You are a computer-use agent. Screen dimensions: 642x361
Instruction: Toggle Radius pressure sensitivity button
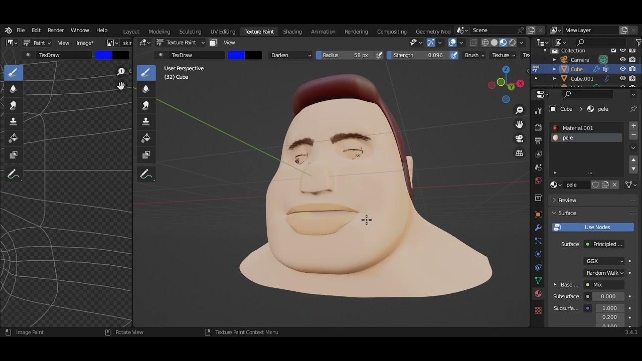pos(379,55)
